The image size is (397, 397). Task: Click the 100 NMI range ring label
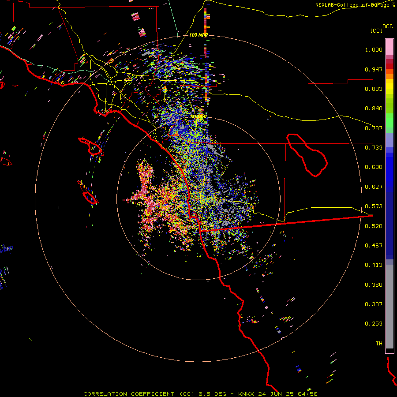point(198,35)
